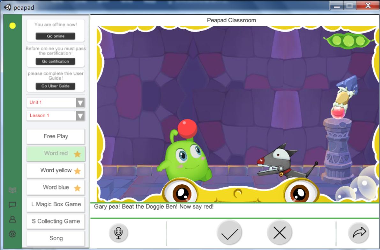Expand the Lesson 1 dropdown
Image resolution: width=380 pixels, height=250 pixels.
pyautogui.click(x=80, y=116)
